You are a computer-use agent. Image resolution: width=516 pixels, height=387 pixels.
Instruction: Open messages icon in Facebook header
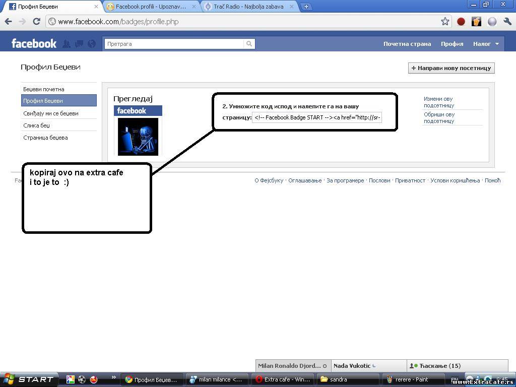[79, 44]
